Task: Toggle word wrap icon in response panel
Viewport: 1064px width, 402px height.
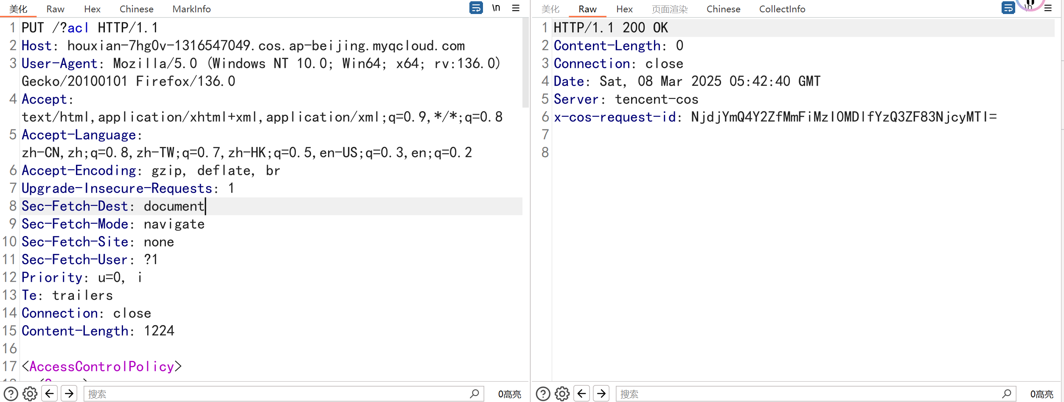Action: click(x=1008, y=8)
